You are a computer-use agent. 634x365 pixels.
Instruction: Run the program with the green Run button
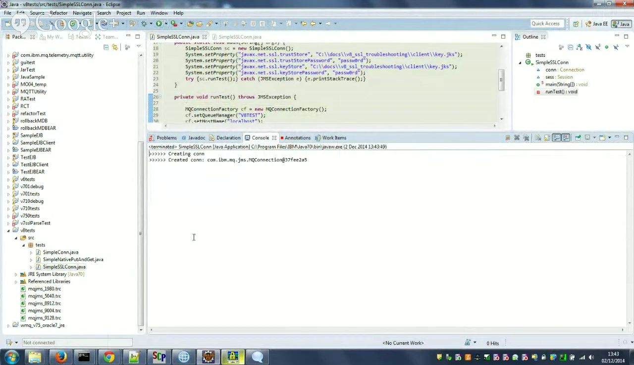158,23
